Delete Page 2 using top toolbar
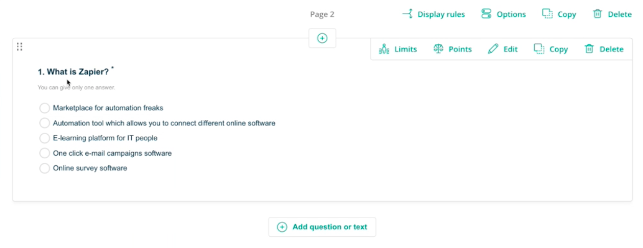Image resolution: width=643 pixels, height=248 pixels. pyautogui.click(x=612, y=14)
